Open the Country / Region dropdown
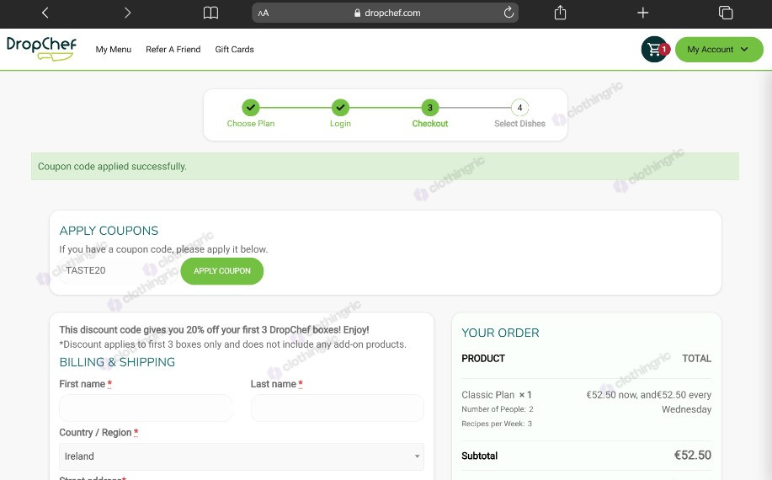772x480 pixels. 242,456
